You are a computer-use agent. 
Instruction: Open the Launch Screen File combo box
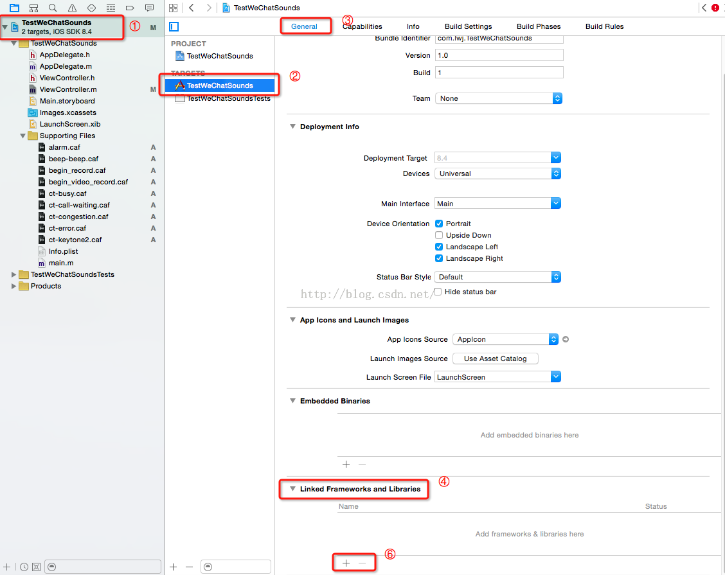pyautogui.click(x=497, y=376)
